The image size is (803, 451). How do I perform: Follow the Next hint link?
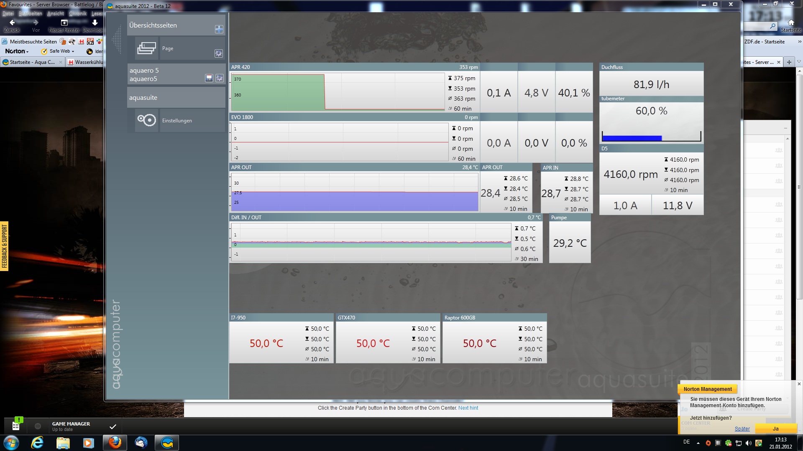[x=468, y=408]
